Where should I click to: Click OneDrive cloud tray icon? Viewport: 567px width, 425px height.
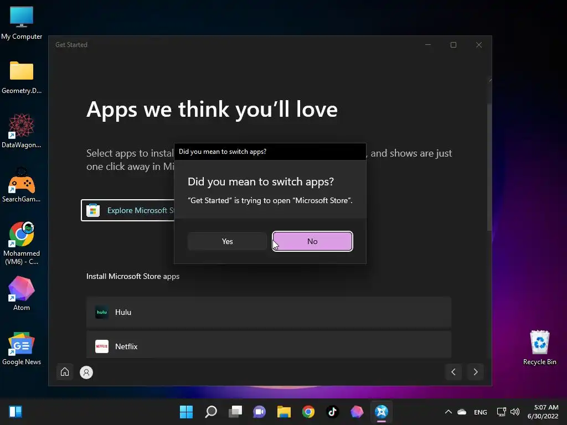click(x=462, y=412)
